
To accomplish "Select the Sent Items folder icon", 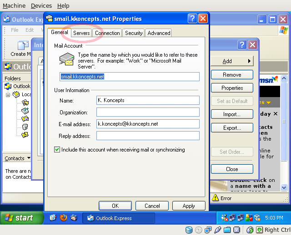I will click(25, 118).
